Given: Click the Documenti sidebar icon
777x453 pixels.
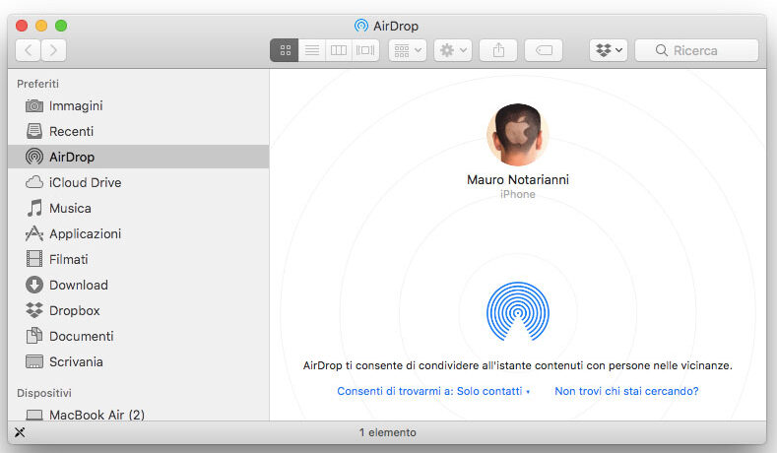Looking at the screenshot, I should tap(34, 336).
